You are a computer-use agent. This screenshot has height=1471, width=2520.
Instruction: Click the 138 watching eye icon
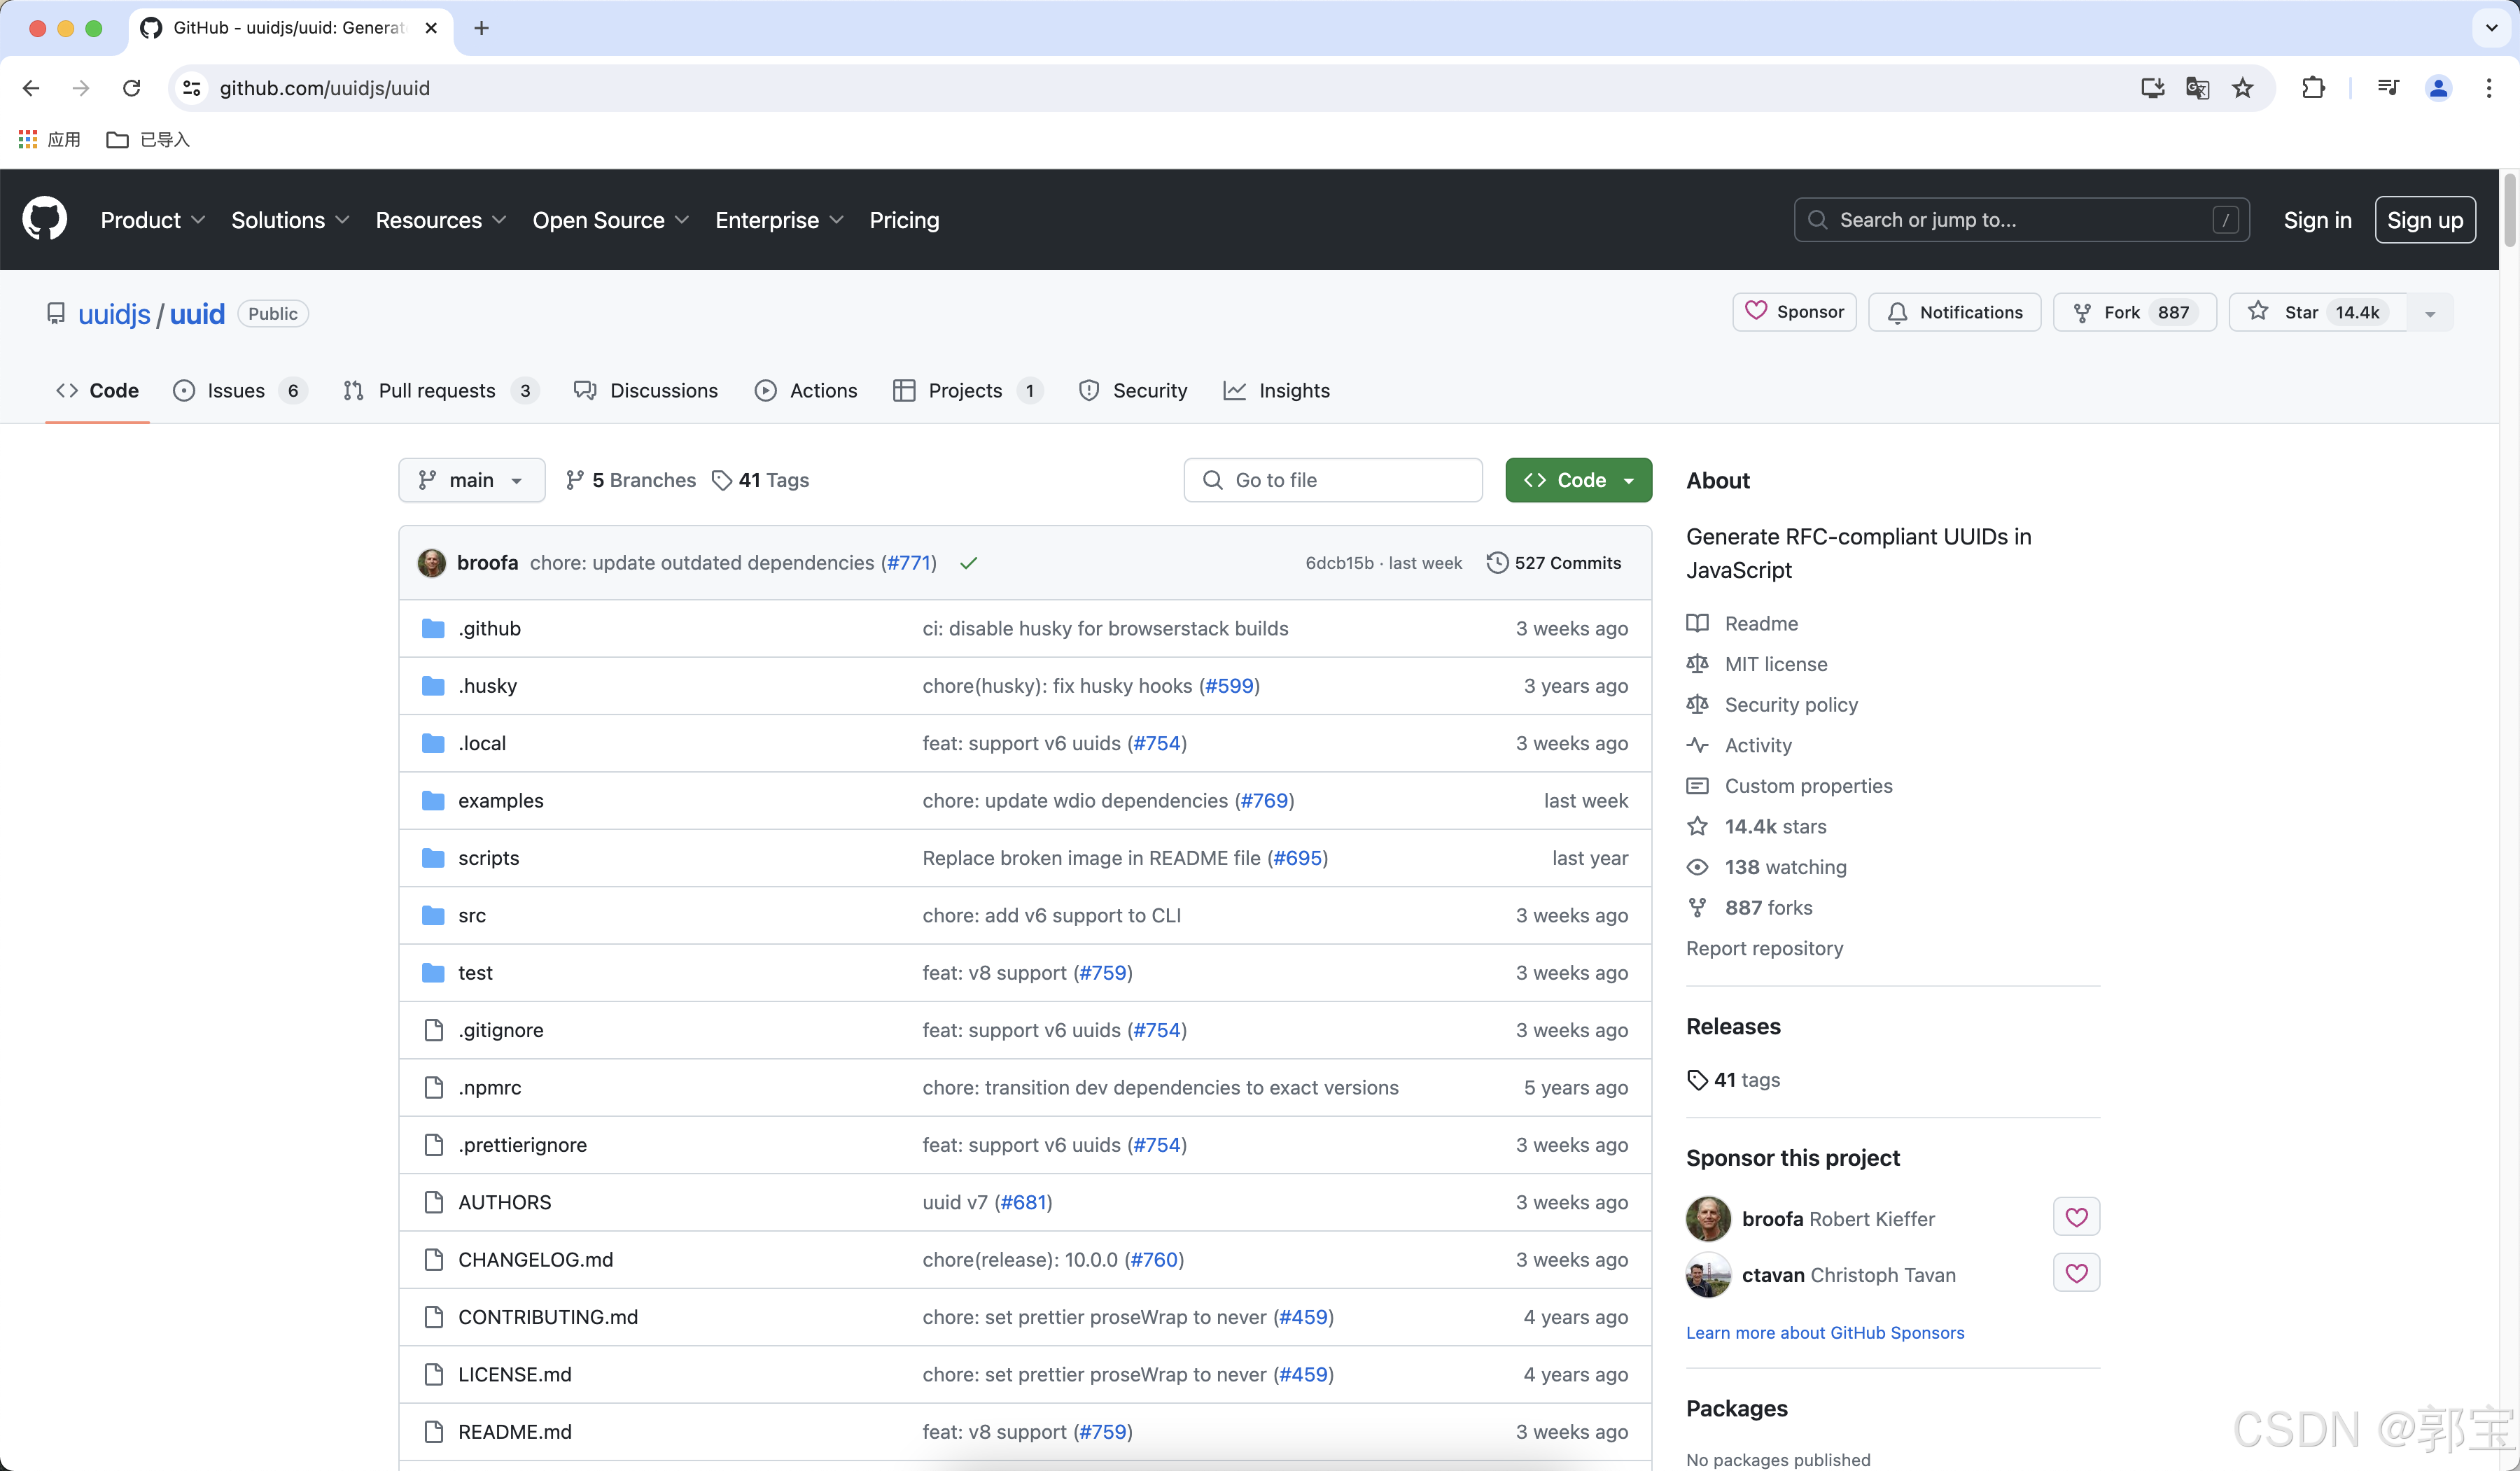pyautogui.click(x=1698, y=867)
